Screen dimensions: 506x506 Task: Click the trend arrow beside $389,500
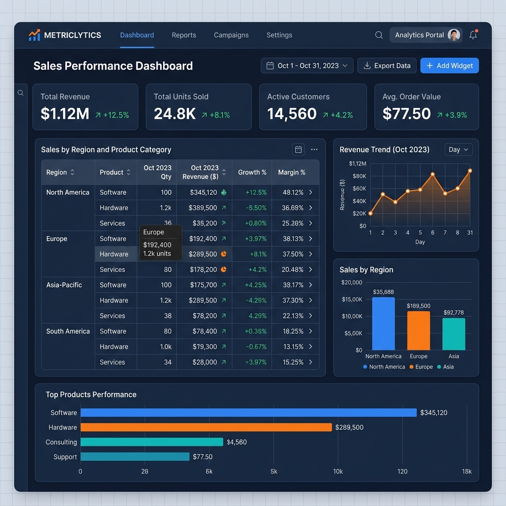point(224,208)
